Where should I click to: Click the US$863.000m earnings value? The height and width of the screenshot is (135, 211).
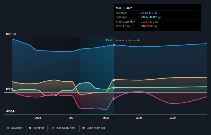tap(148, 17)
